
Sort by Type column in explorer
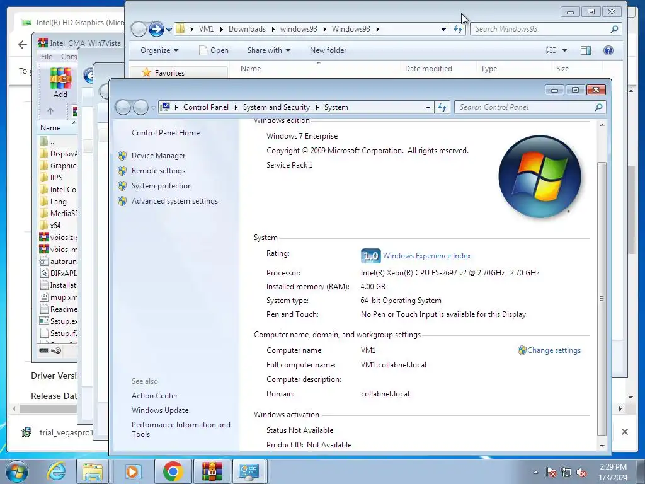click(x=489, y=69)
